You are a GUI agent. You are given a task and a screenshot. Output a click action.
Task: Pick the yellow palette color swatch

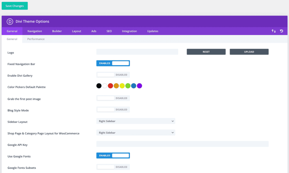tap(122, 86)
